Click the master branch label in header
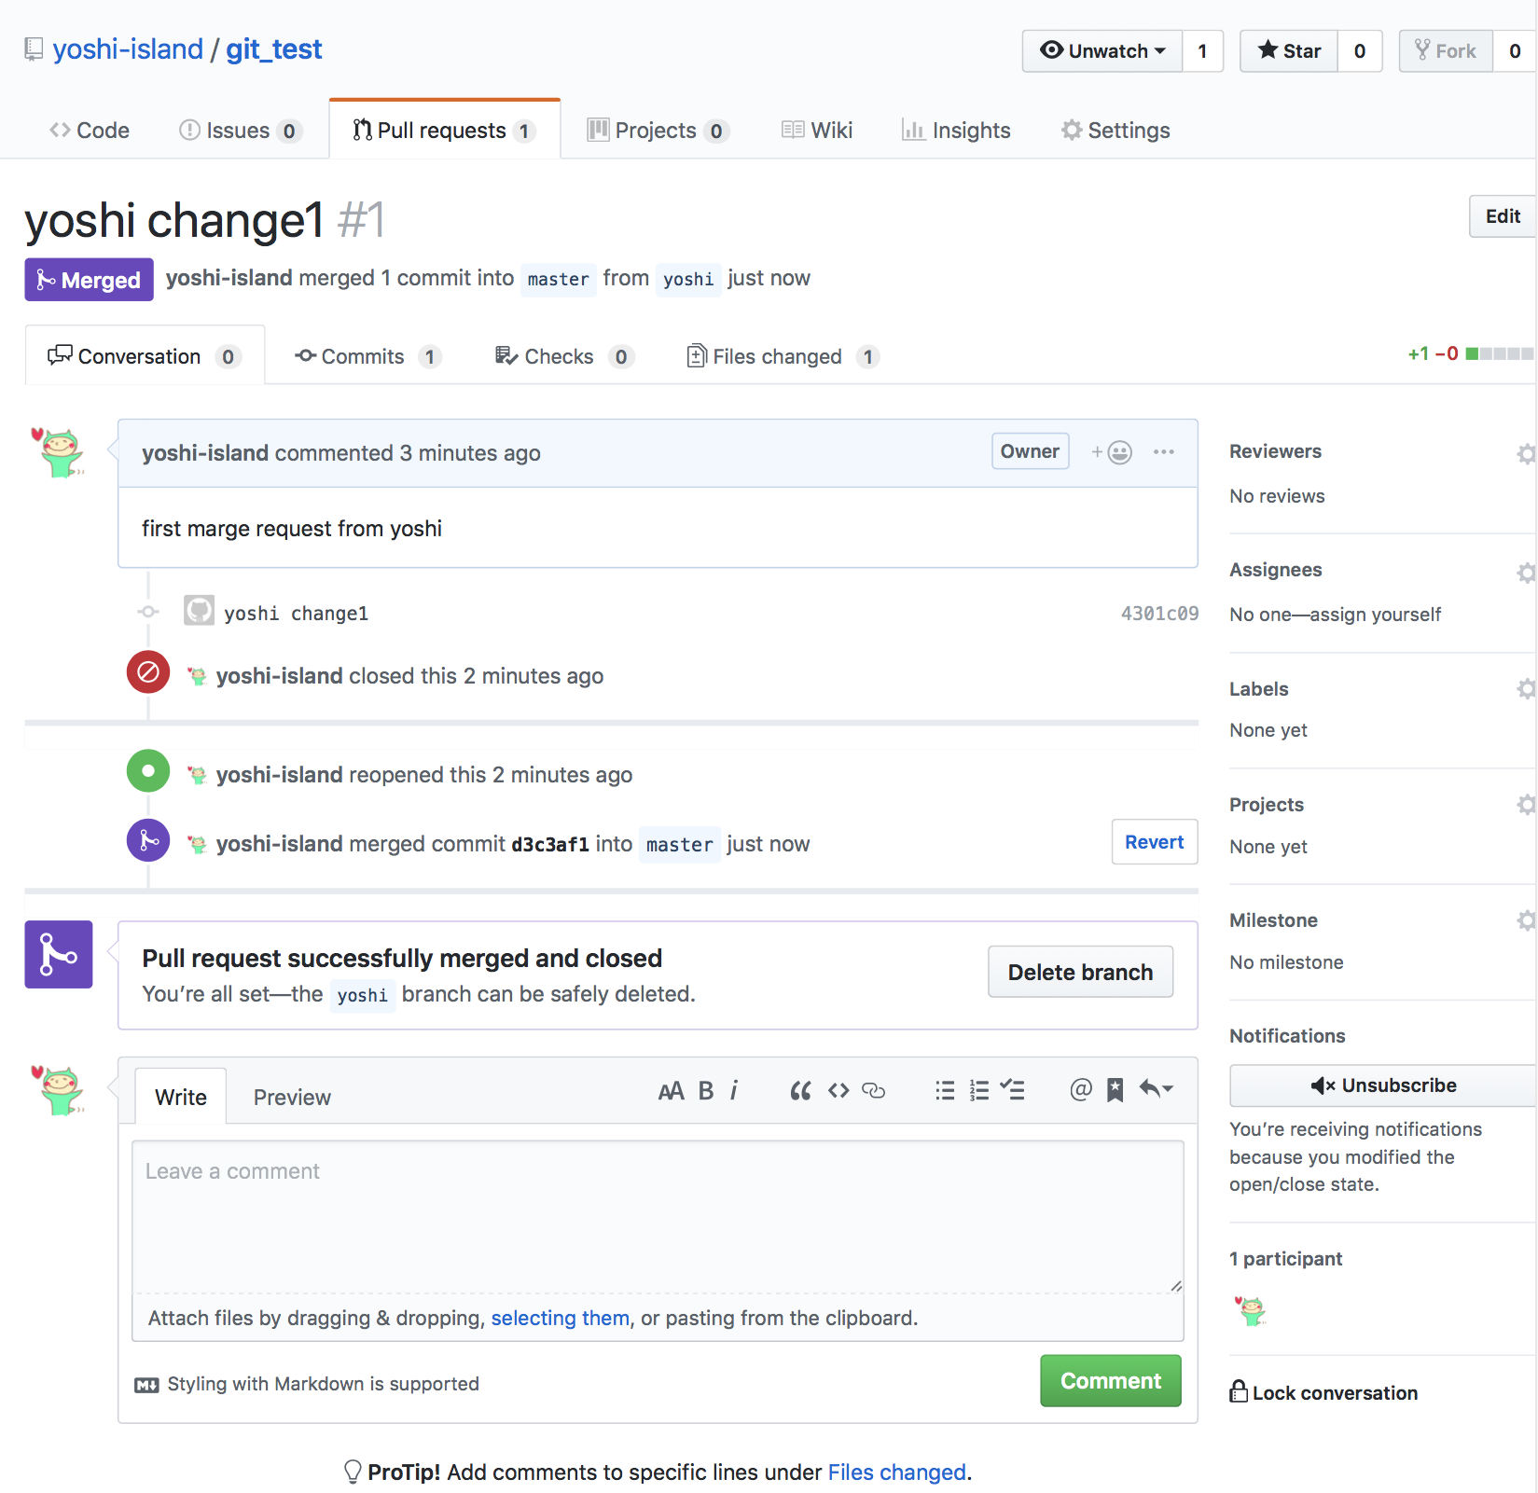 coord(558,279)
